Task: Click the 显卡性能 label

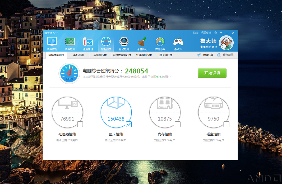Action: point(116,134)
